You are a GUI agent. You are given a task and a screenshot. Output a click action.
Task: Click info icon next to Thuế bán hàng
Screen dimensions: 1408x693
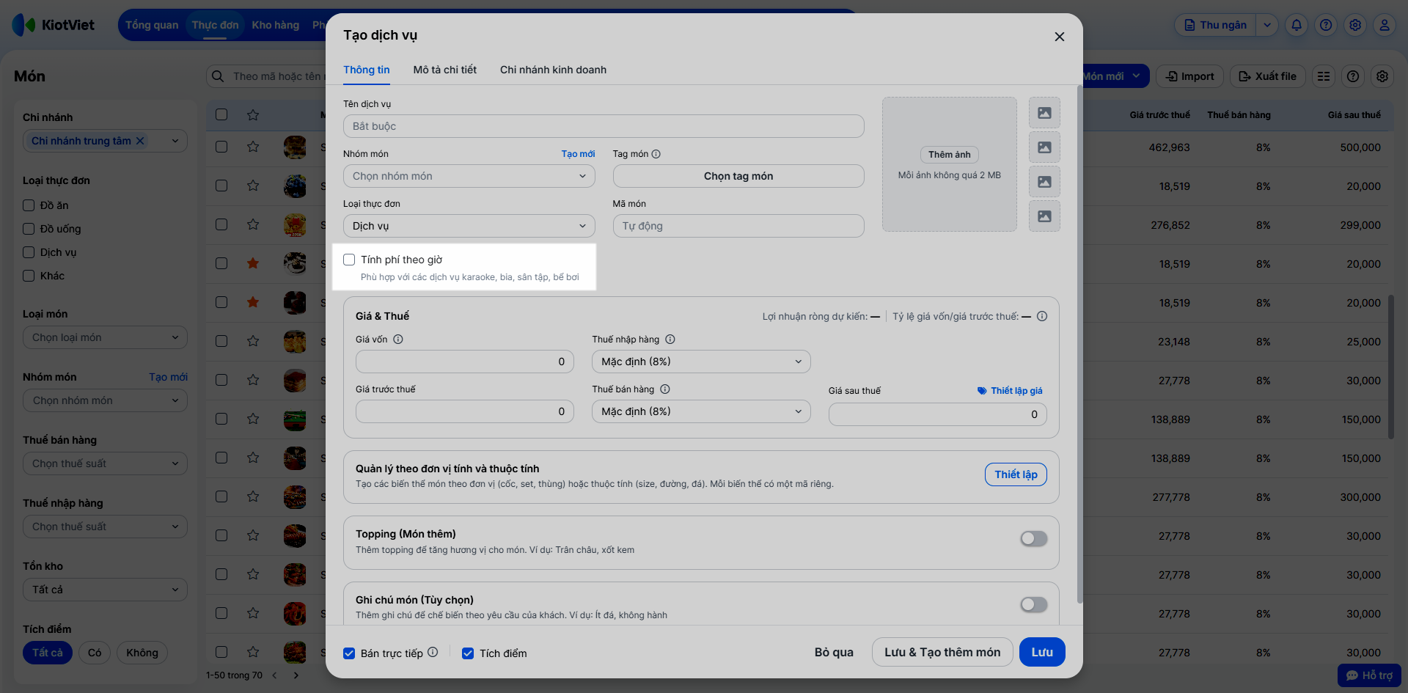665,389
